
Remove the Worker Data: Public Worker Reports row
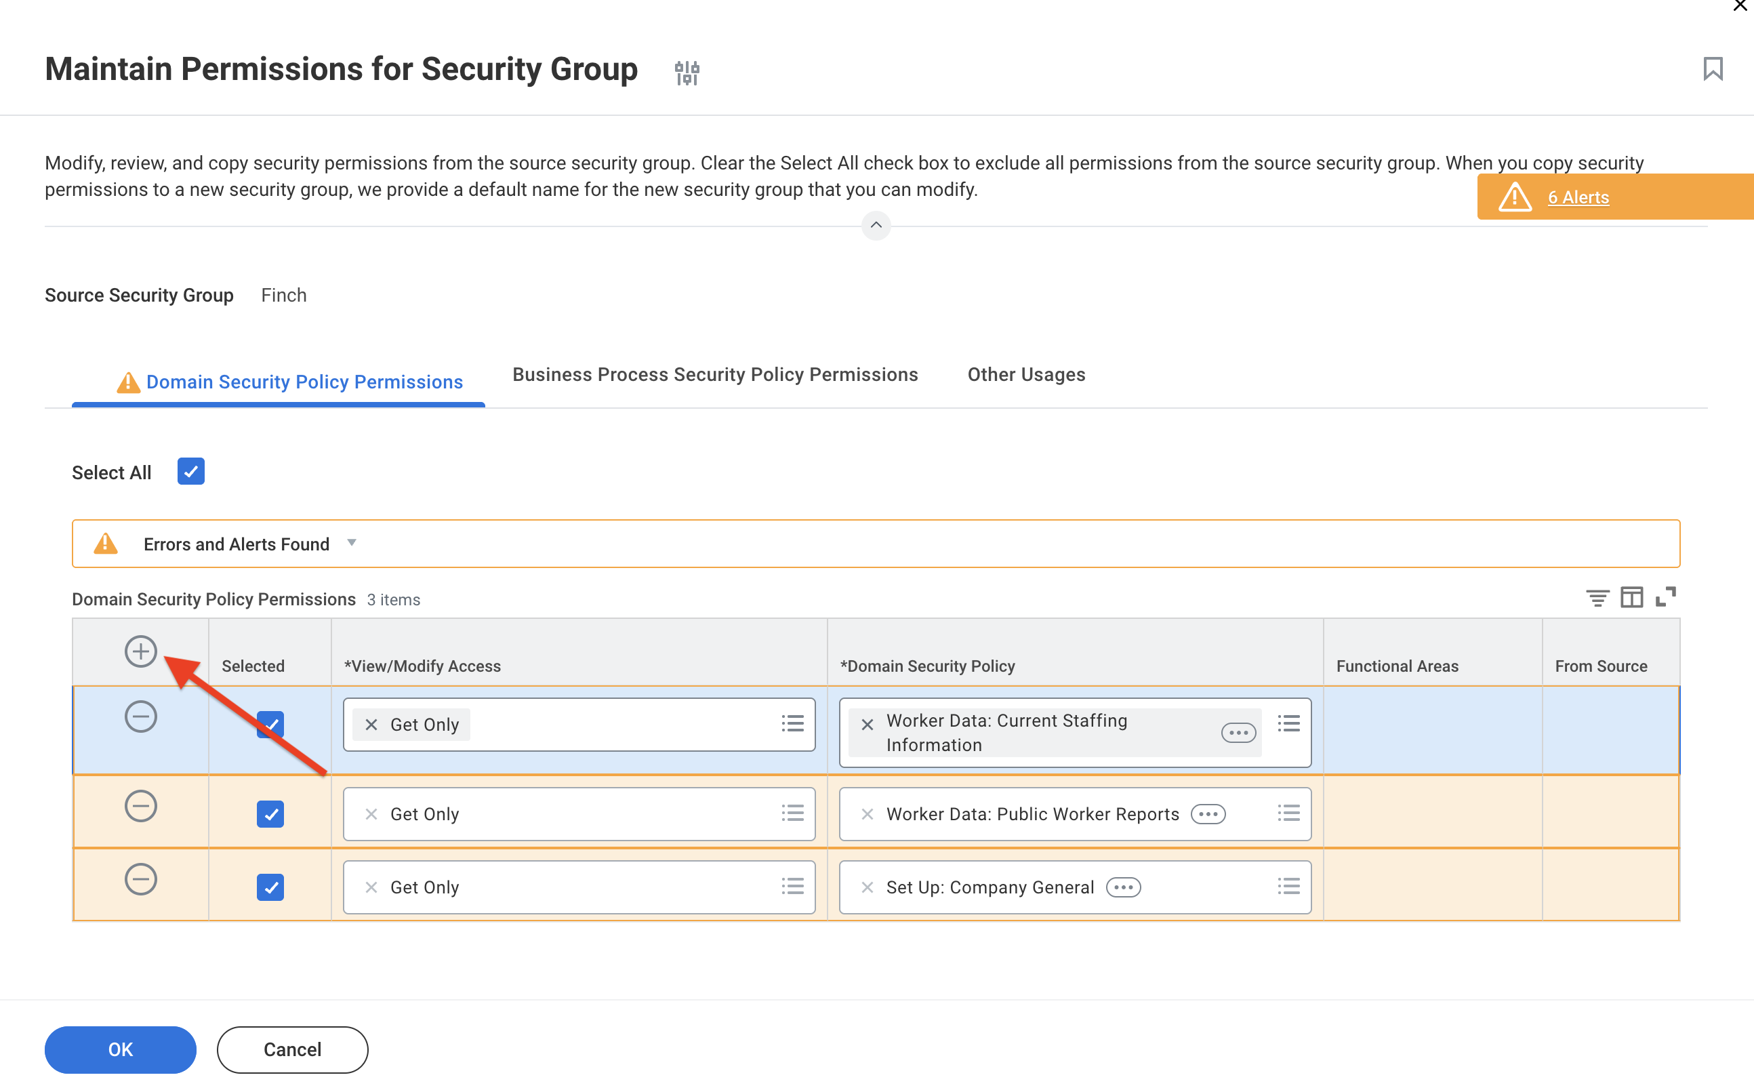pos(140,806)
